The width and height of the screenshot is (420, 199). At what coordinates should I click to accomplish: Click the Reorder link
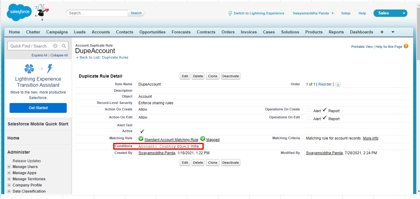pos(325,84)
